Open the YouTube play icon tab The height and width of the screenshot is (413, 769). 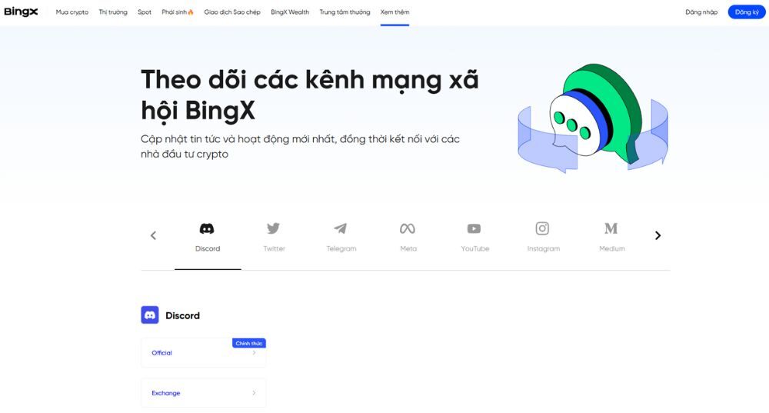pos(474,228)
